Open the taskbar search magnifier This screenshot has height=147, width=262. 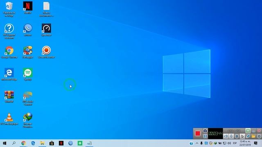(x=14, y=143)
